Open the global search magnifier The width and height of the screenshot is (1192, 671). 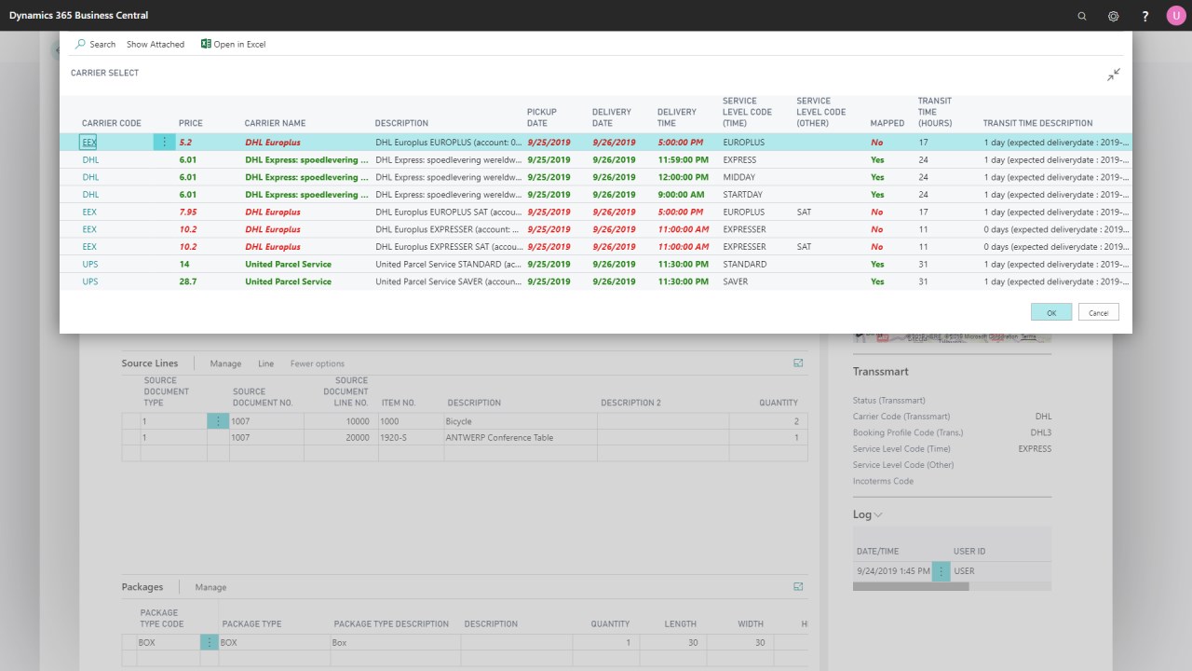point(1081,16)
